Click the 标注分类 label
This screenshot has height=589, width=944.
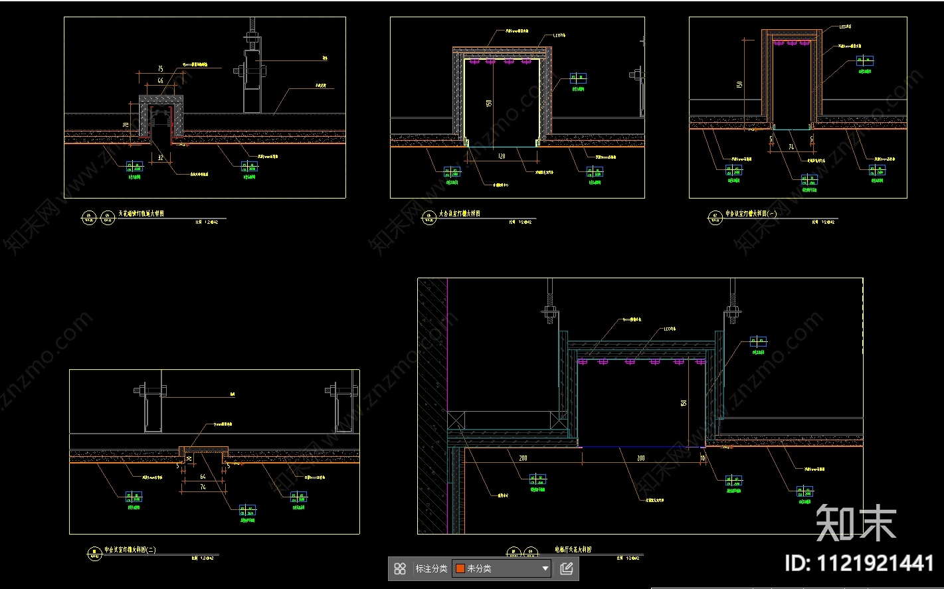431,568
